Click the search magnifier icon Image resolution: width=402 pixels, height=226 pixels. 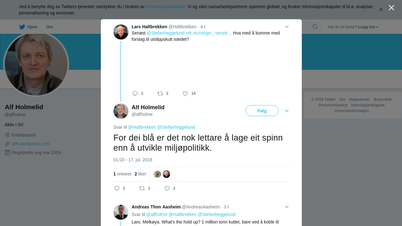click(x=315, y=27)
